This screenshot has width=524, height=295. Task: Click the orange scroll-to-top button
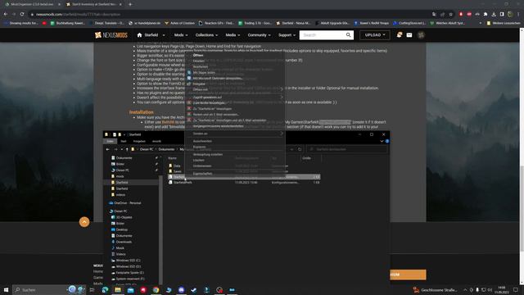click(x=84, y=222)
